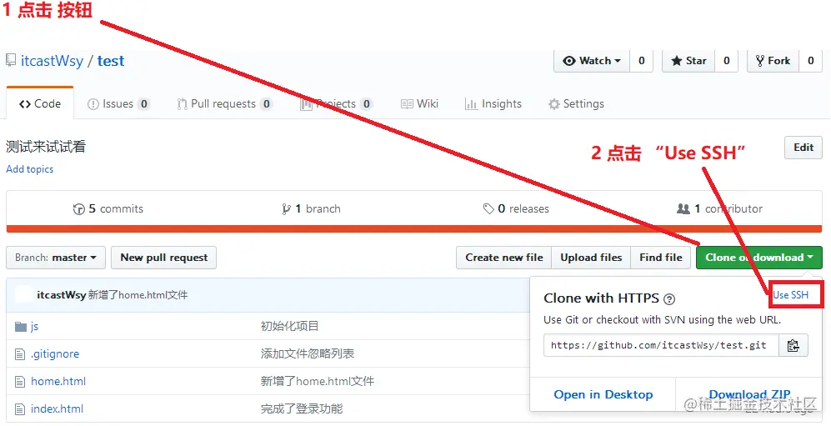Click the stargazers count 0 next to Star
The image size is (831, 426).
727,61
